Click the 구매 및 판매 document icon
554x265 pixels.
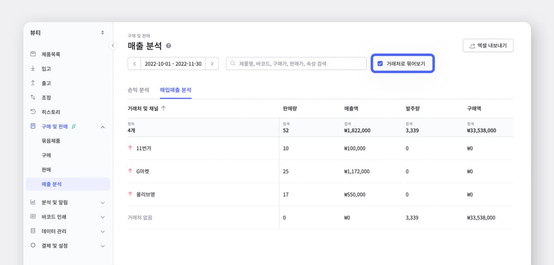click(x=33, y=126)
